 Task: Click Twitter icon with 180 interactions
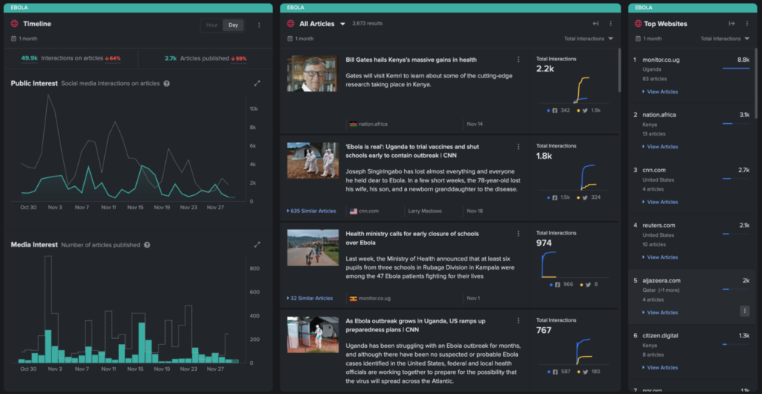coord(585,372)
